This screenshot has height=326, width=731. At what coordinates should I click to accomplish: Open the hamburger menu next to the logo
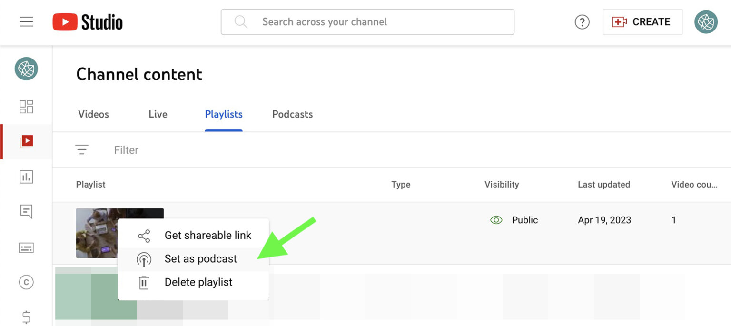[x=26, y=21]
